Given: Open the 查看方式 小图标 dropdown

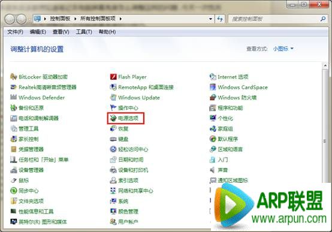Looking at the screenshot, I should pos(283,49).
